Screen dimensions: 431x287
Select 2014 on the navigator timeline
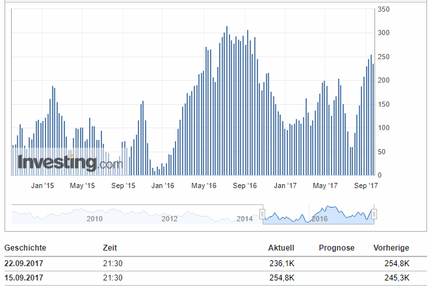coord(244,219)
